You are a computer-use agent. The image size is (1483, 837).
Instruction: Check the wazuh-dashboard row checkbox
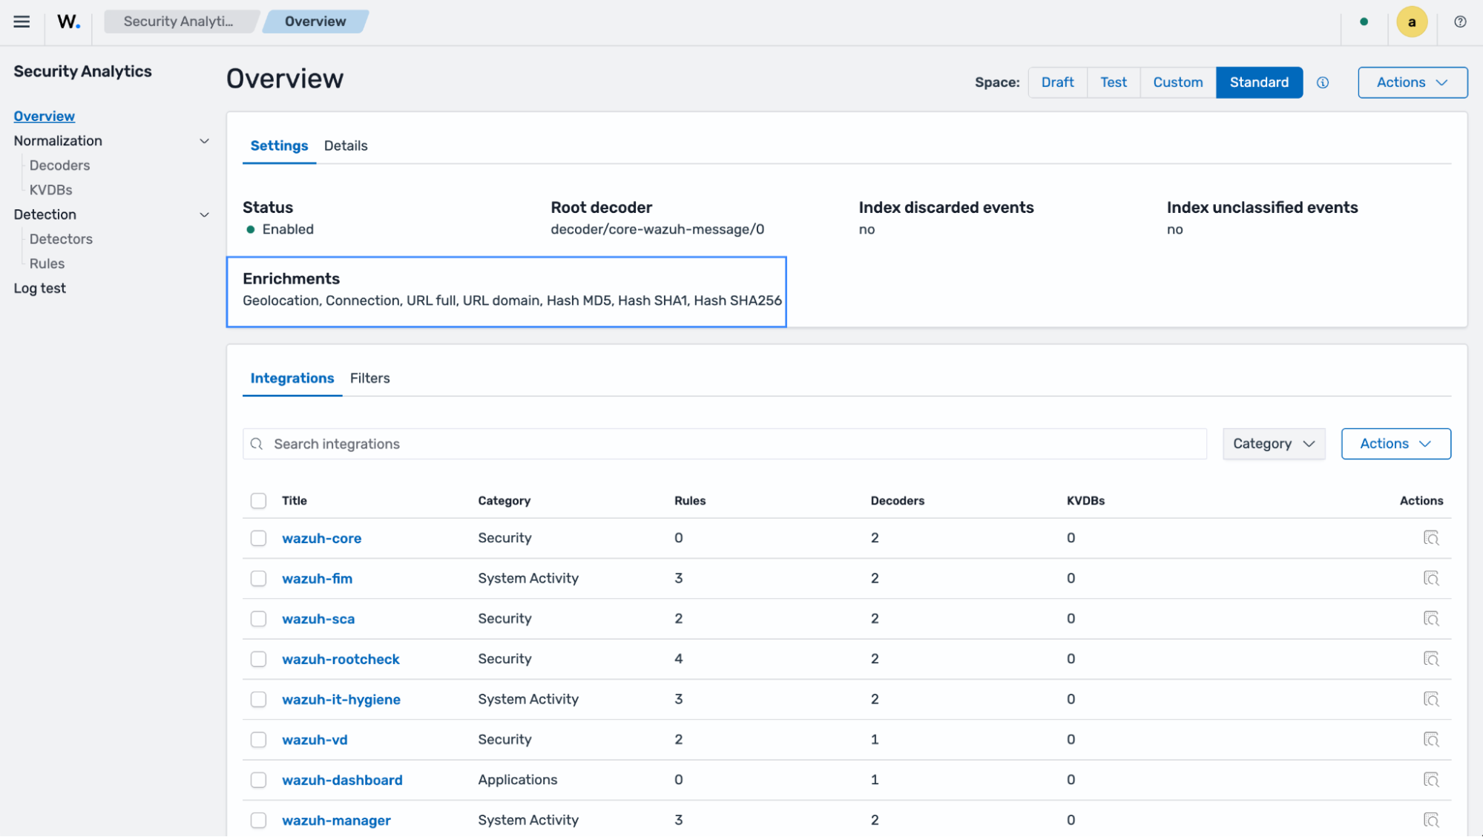coord(258,780)
